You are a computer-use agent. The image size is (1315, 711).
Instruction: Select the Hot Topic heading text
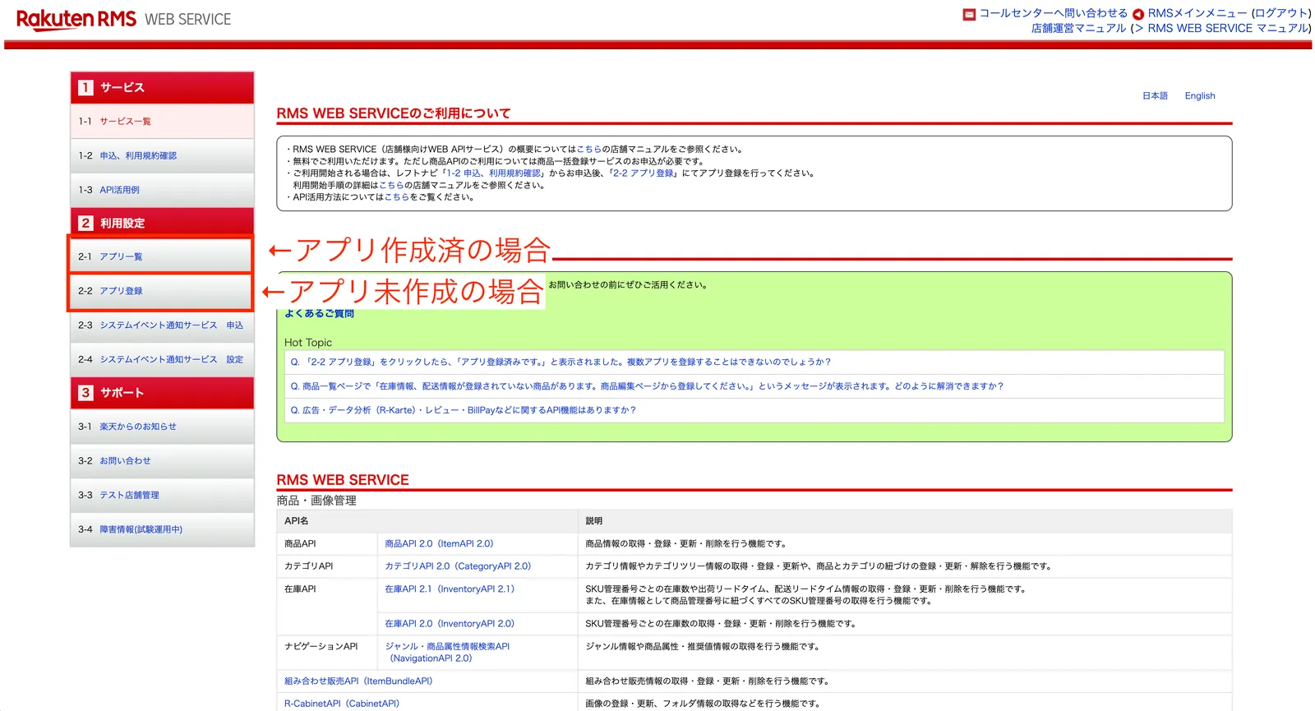tap(308, 343)
